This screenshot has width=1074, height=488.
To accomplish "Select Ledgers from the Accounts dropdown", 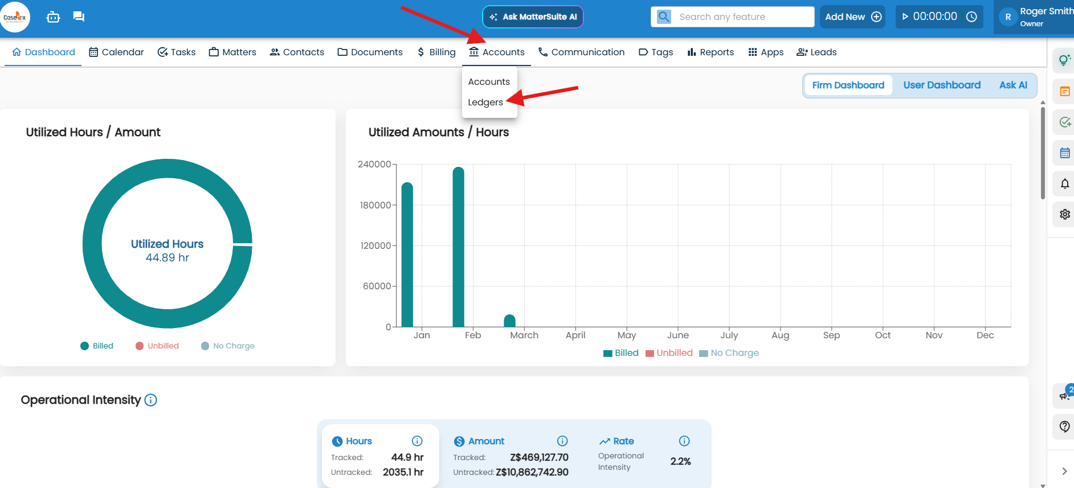I will pos(485,102).
